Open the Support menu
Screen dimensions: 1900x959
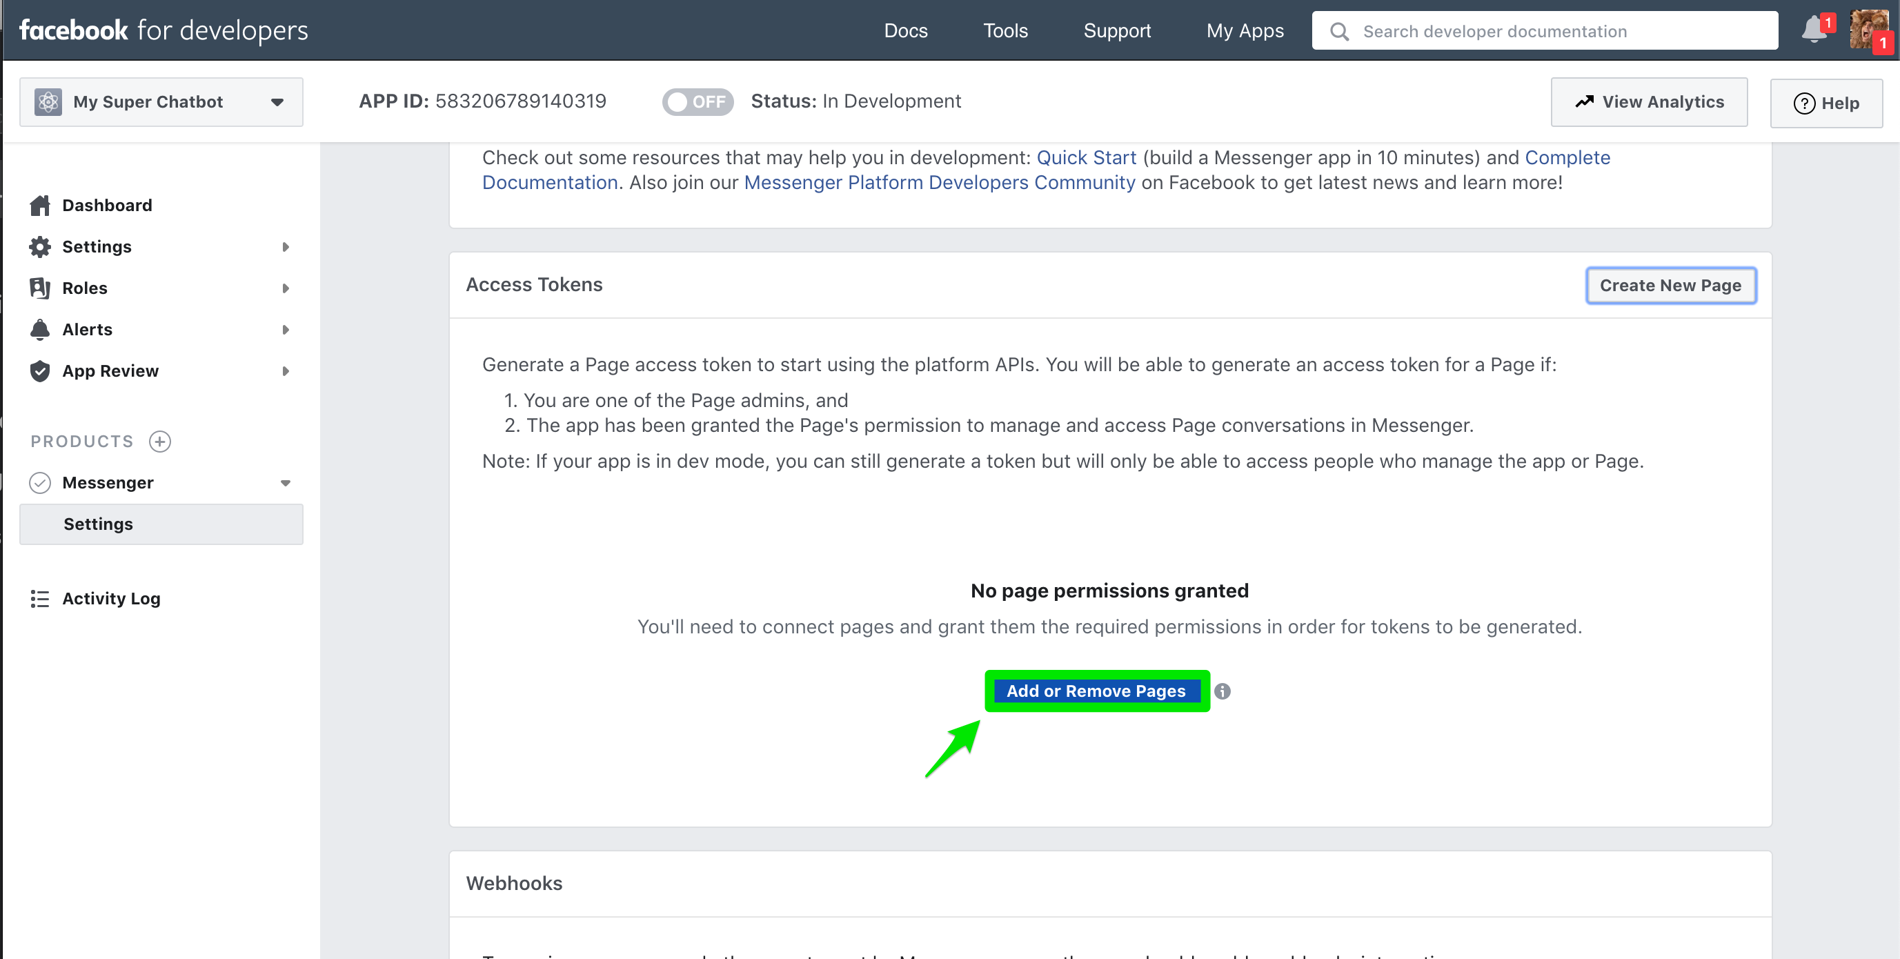(1117, 30)
